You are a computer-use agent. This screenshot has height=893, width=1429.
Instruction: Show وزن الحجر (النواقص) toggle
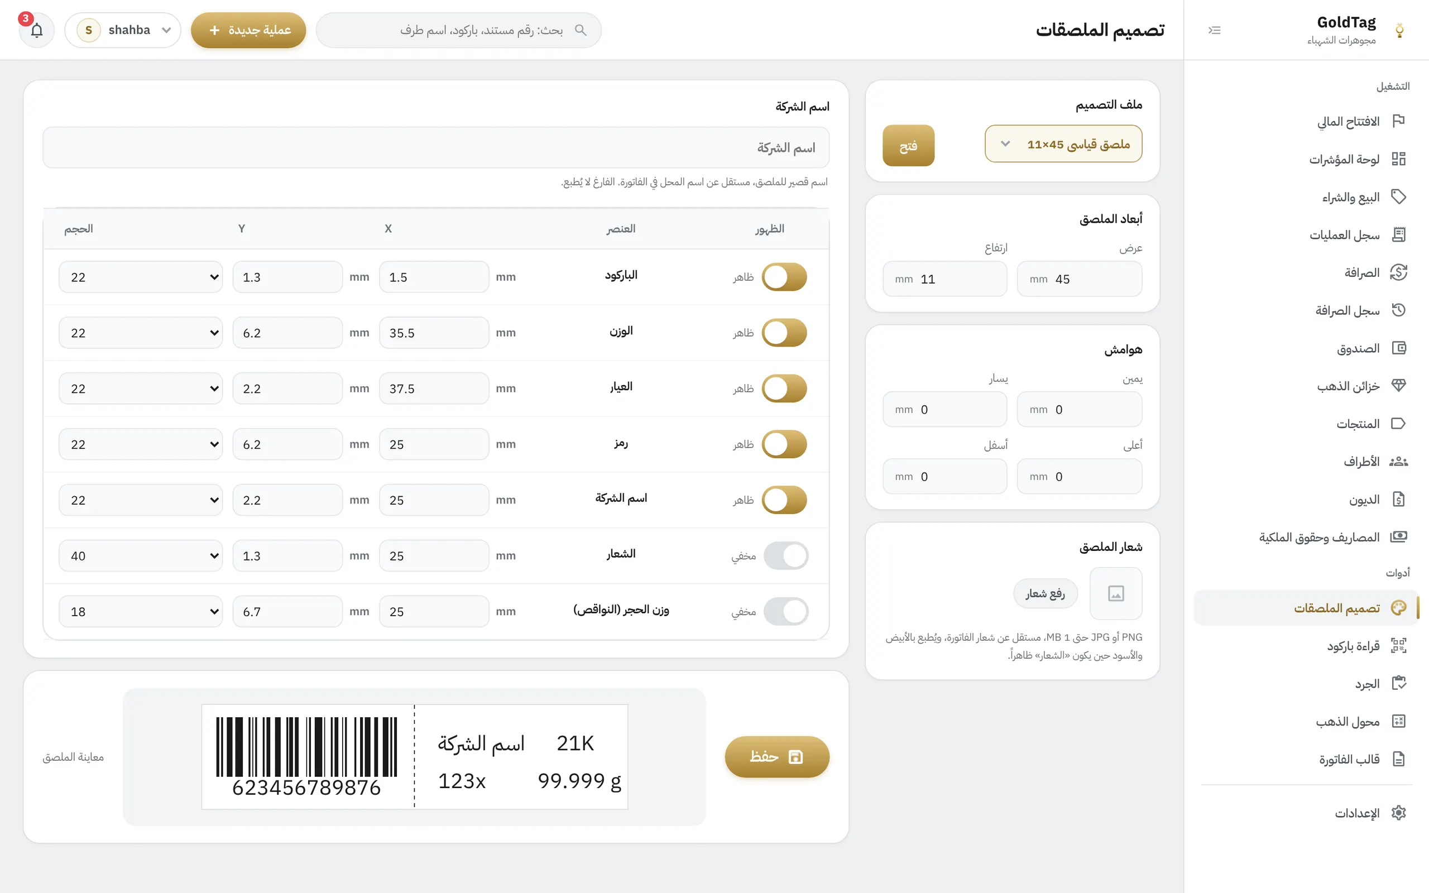(785, 611)
